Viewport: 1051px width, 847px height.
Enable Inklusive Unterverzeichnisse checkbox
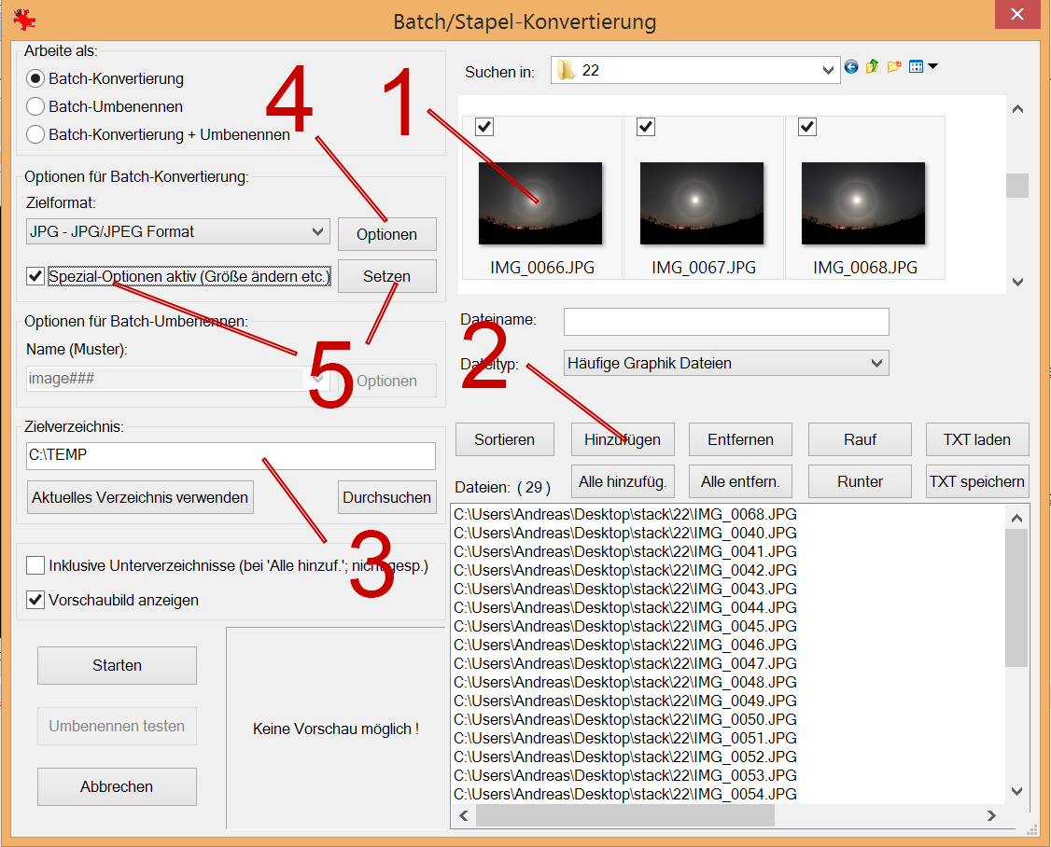35,565
